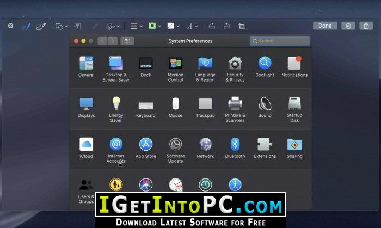Select the Sketch pen tool
The height and width of the screenshot is (228, 381).
tap(26, 26)
